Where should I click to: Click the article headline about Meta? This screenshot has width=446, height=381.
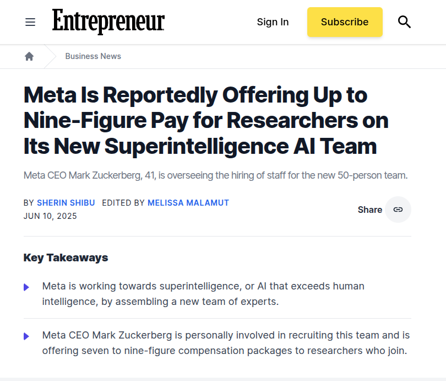[206, 120]
